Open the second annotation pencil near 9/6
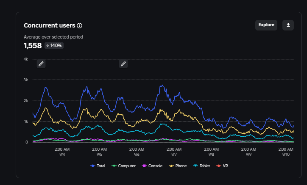This screenshot has height=185, width=307. [123, 64]
